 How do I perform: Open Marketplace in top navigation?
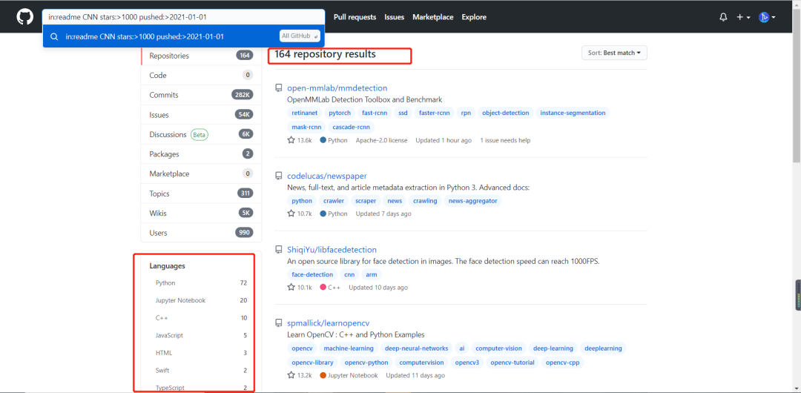pyautogui.click(x=432, y=17)
